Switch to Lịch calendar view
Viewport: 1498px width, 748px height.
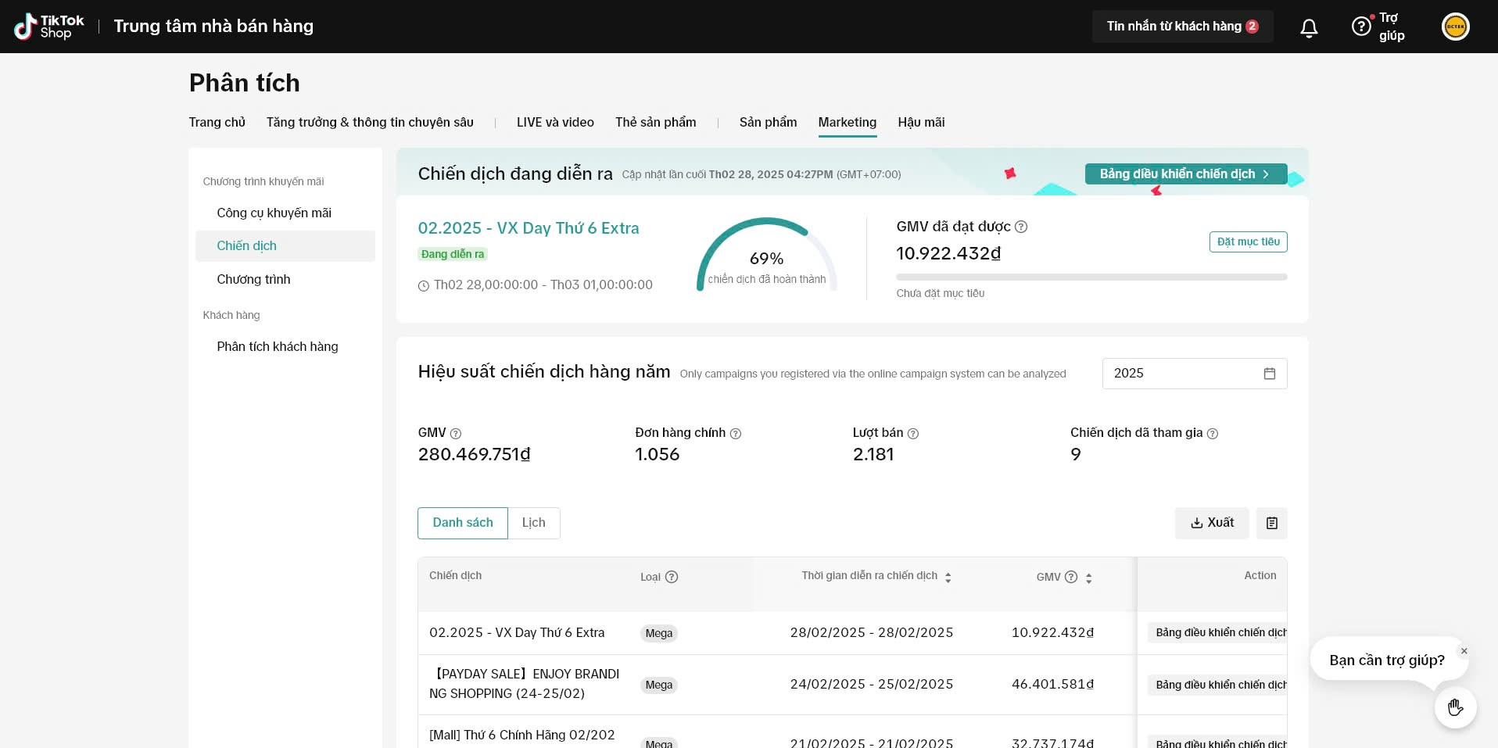pos(534,523)
